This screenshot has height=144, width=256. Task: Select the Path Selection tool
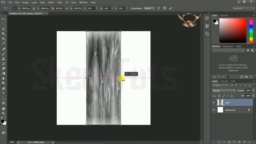(x=4, y=98)
